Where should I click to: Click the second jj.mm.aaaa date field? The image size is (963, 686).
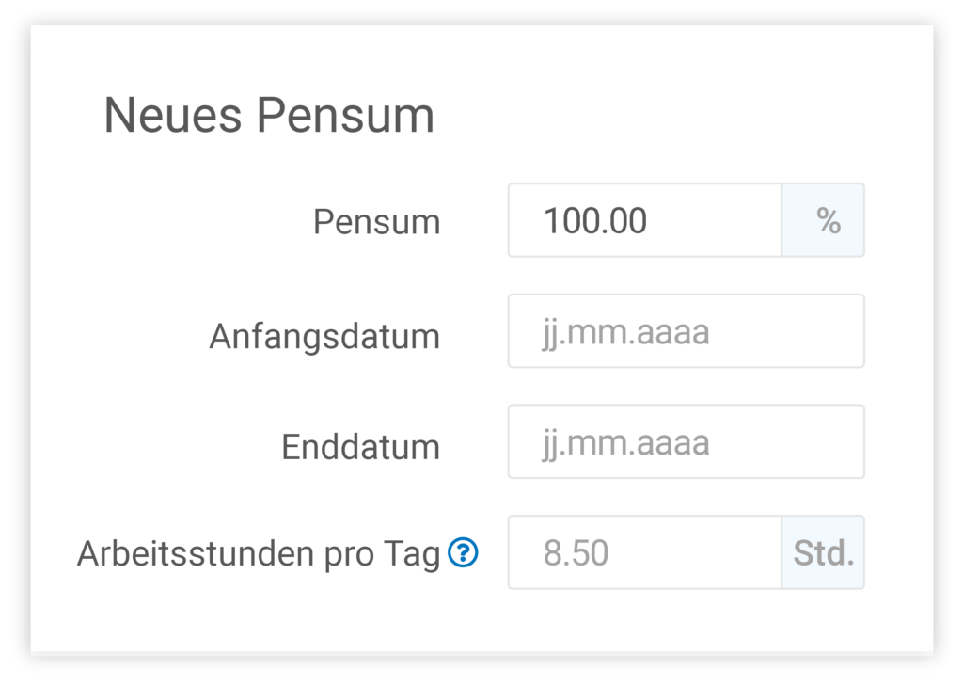[x=686, y=441]
